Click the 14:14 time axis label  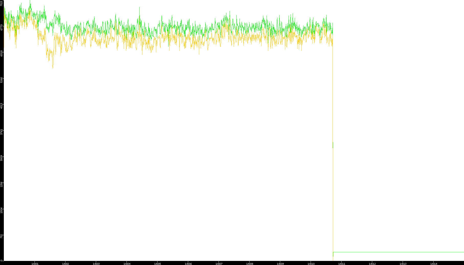coord(434,263)
